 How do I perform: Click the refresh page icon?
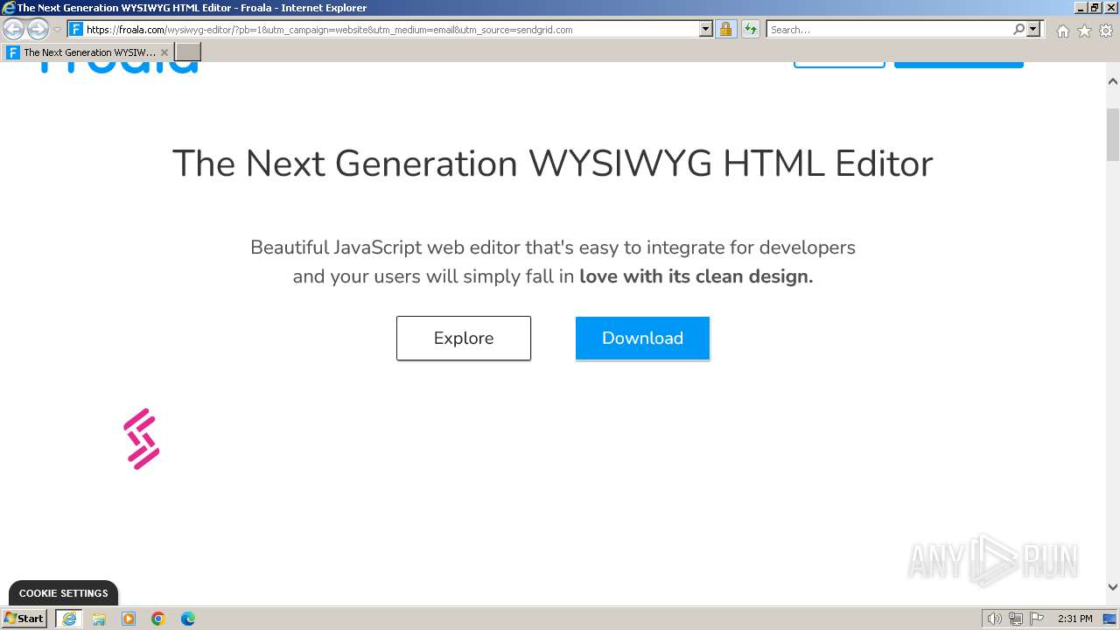[x=751, y=29]
